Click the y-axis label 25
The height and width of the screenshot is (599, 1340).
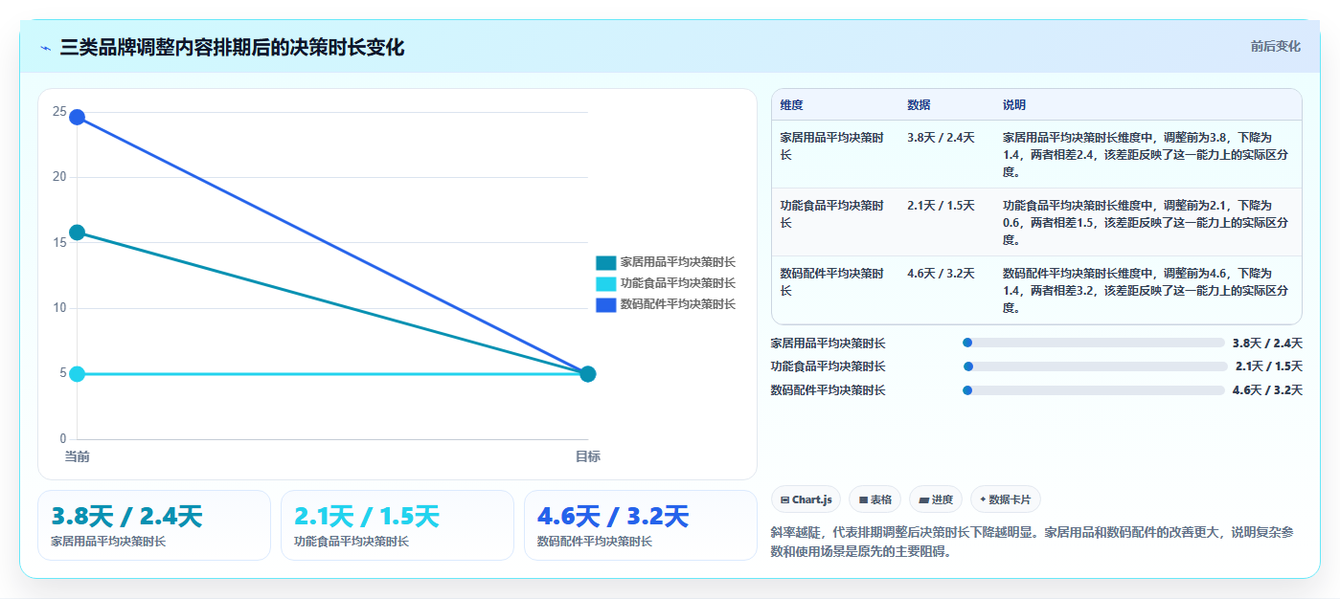coord(59,112)
